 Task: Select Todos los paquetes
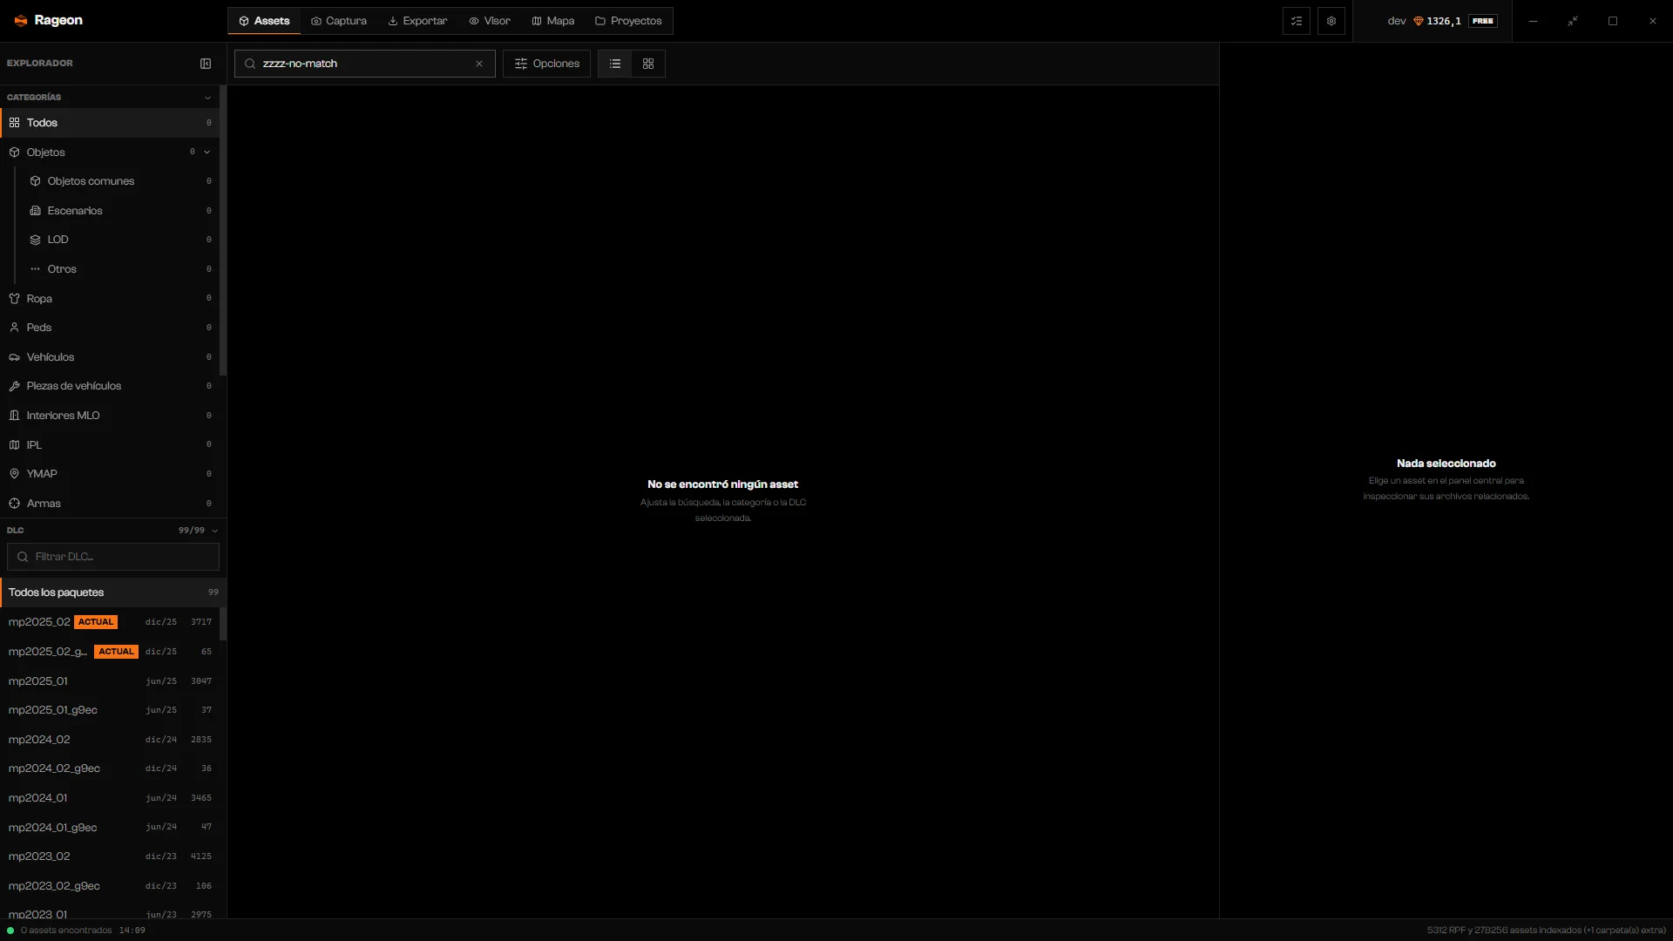pyautogui.click(x=113, y=592)
